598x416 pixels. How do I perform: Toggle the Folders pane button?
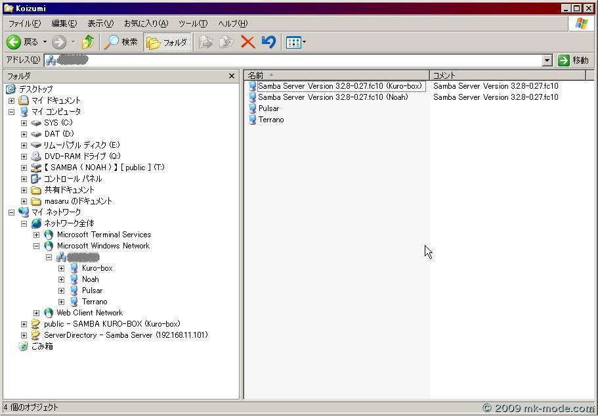tap(167, 42)
